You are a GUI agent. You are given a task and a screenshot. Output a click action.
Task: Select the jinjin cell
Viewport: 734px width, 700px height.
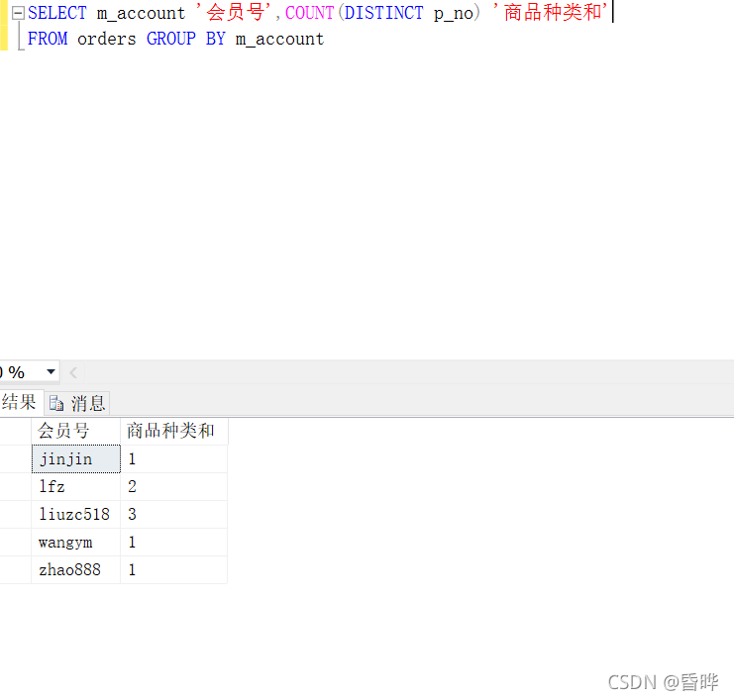click(x=76, y=459)
